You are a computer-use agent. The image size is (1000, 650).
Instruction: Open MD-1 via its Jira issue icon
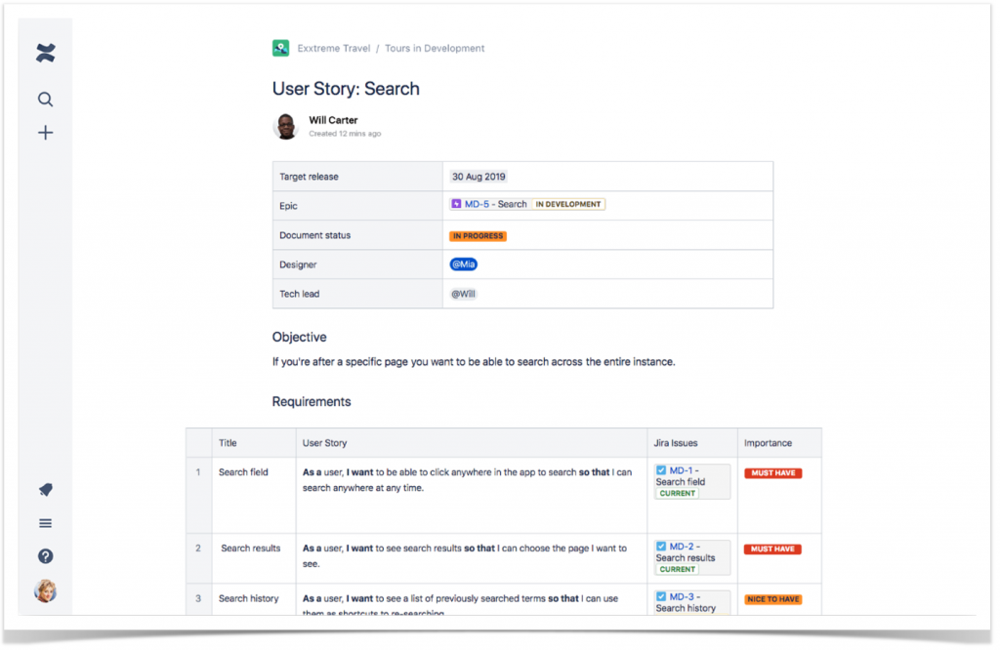661,468
